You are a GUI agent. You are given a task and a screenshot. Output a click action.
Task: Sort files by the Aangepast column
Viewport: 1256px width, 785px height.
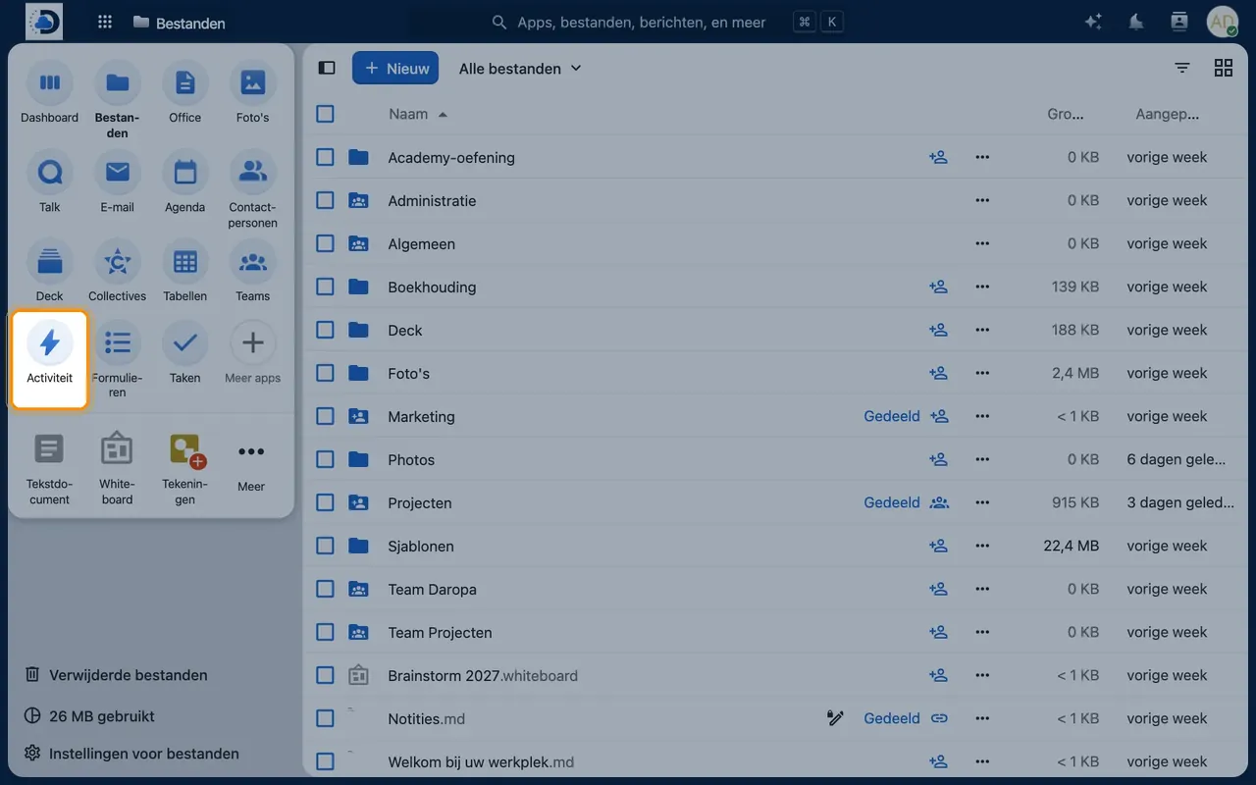(x=1168, y=114)
